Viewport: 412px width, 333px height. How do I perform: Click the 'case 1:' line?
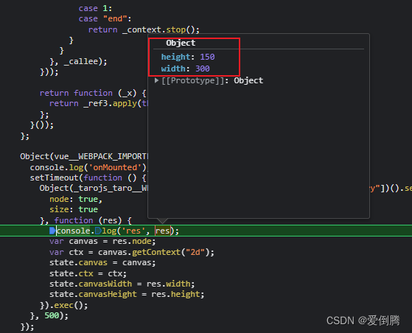click(x=95, y=8)
